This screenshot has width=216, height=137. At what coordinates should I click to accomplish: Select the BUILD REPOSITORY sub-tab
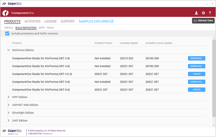(x=26, y=28)
